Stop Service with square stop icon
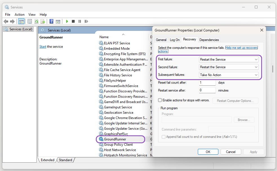277x171 pixels. pos(73,21)
